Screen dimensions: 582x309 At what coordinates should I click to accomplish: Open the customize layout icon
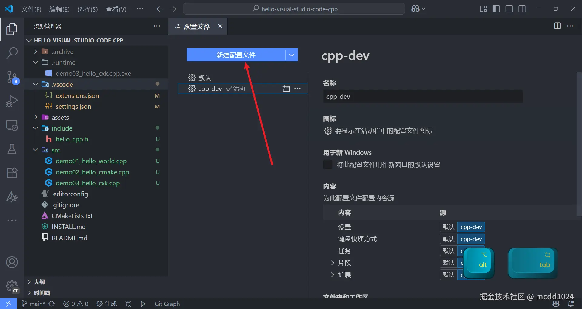click(483, 9)
